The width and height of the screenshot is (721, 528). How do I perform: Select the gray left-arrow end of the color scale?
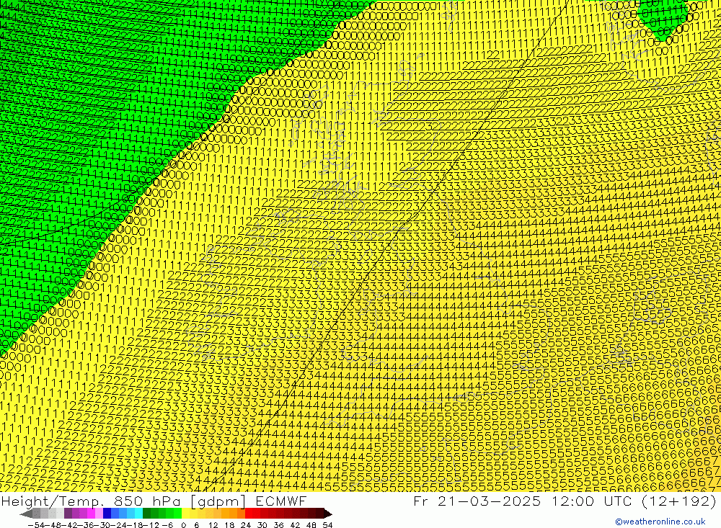pyautogui.click(x=26, y=514)
